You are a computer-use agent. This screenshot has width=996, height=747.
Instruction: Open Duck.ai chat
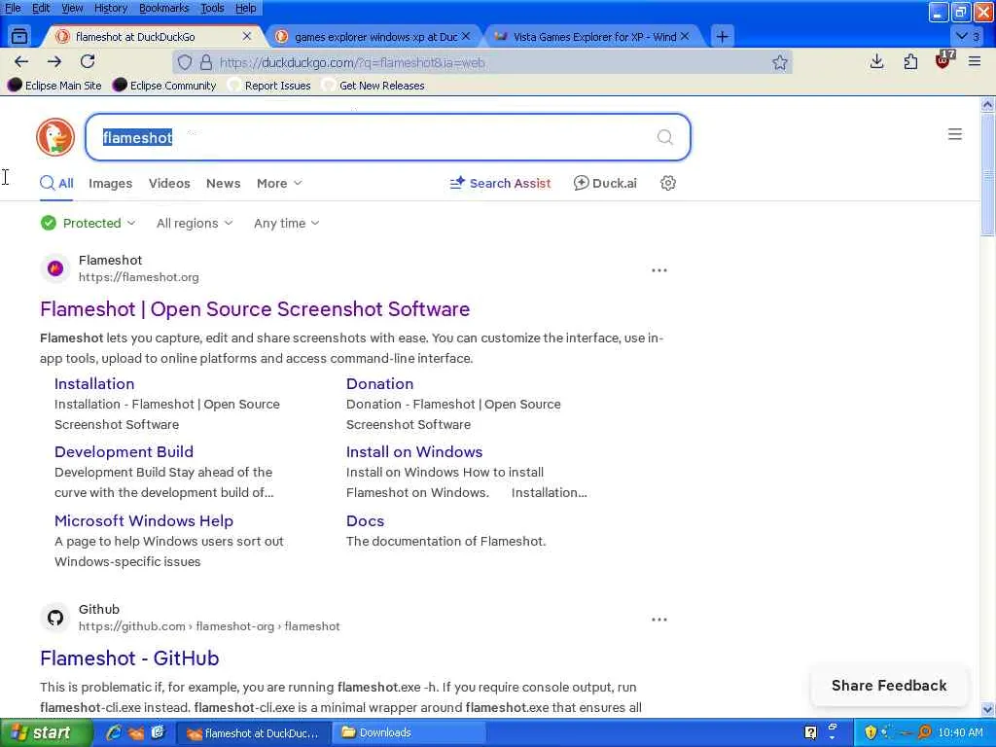(605, 183)
